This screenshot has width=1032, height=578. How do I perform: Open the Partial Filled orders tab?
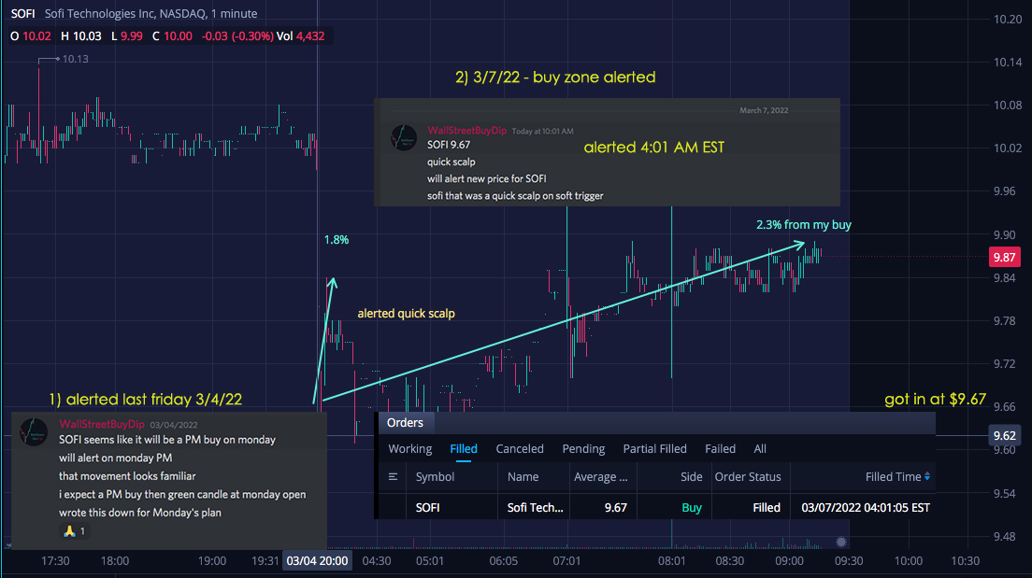tap(654, 448)
